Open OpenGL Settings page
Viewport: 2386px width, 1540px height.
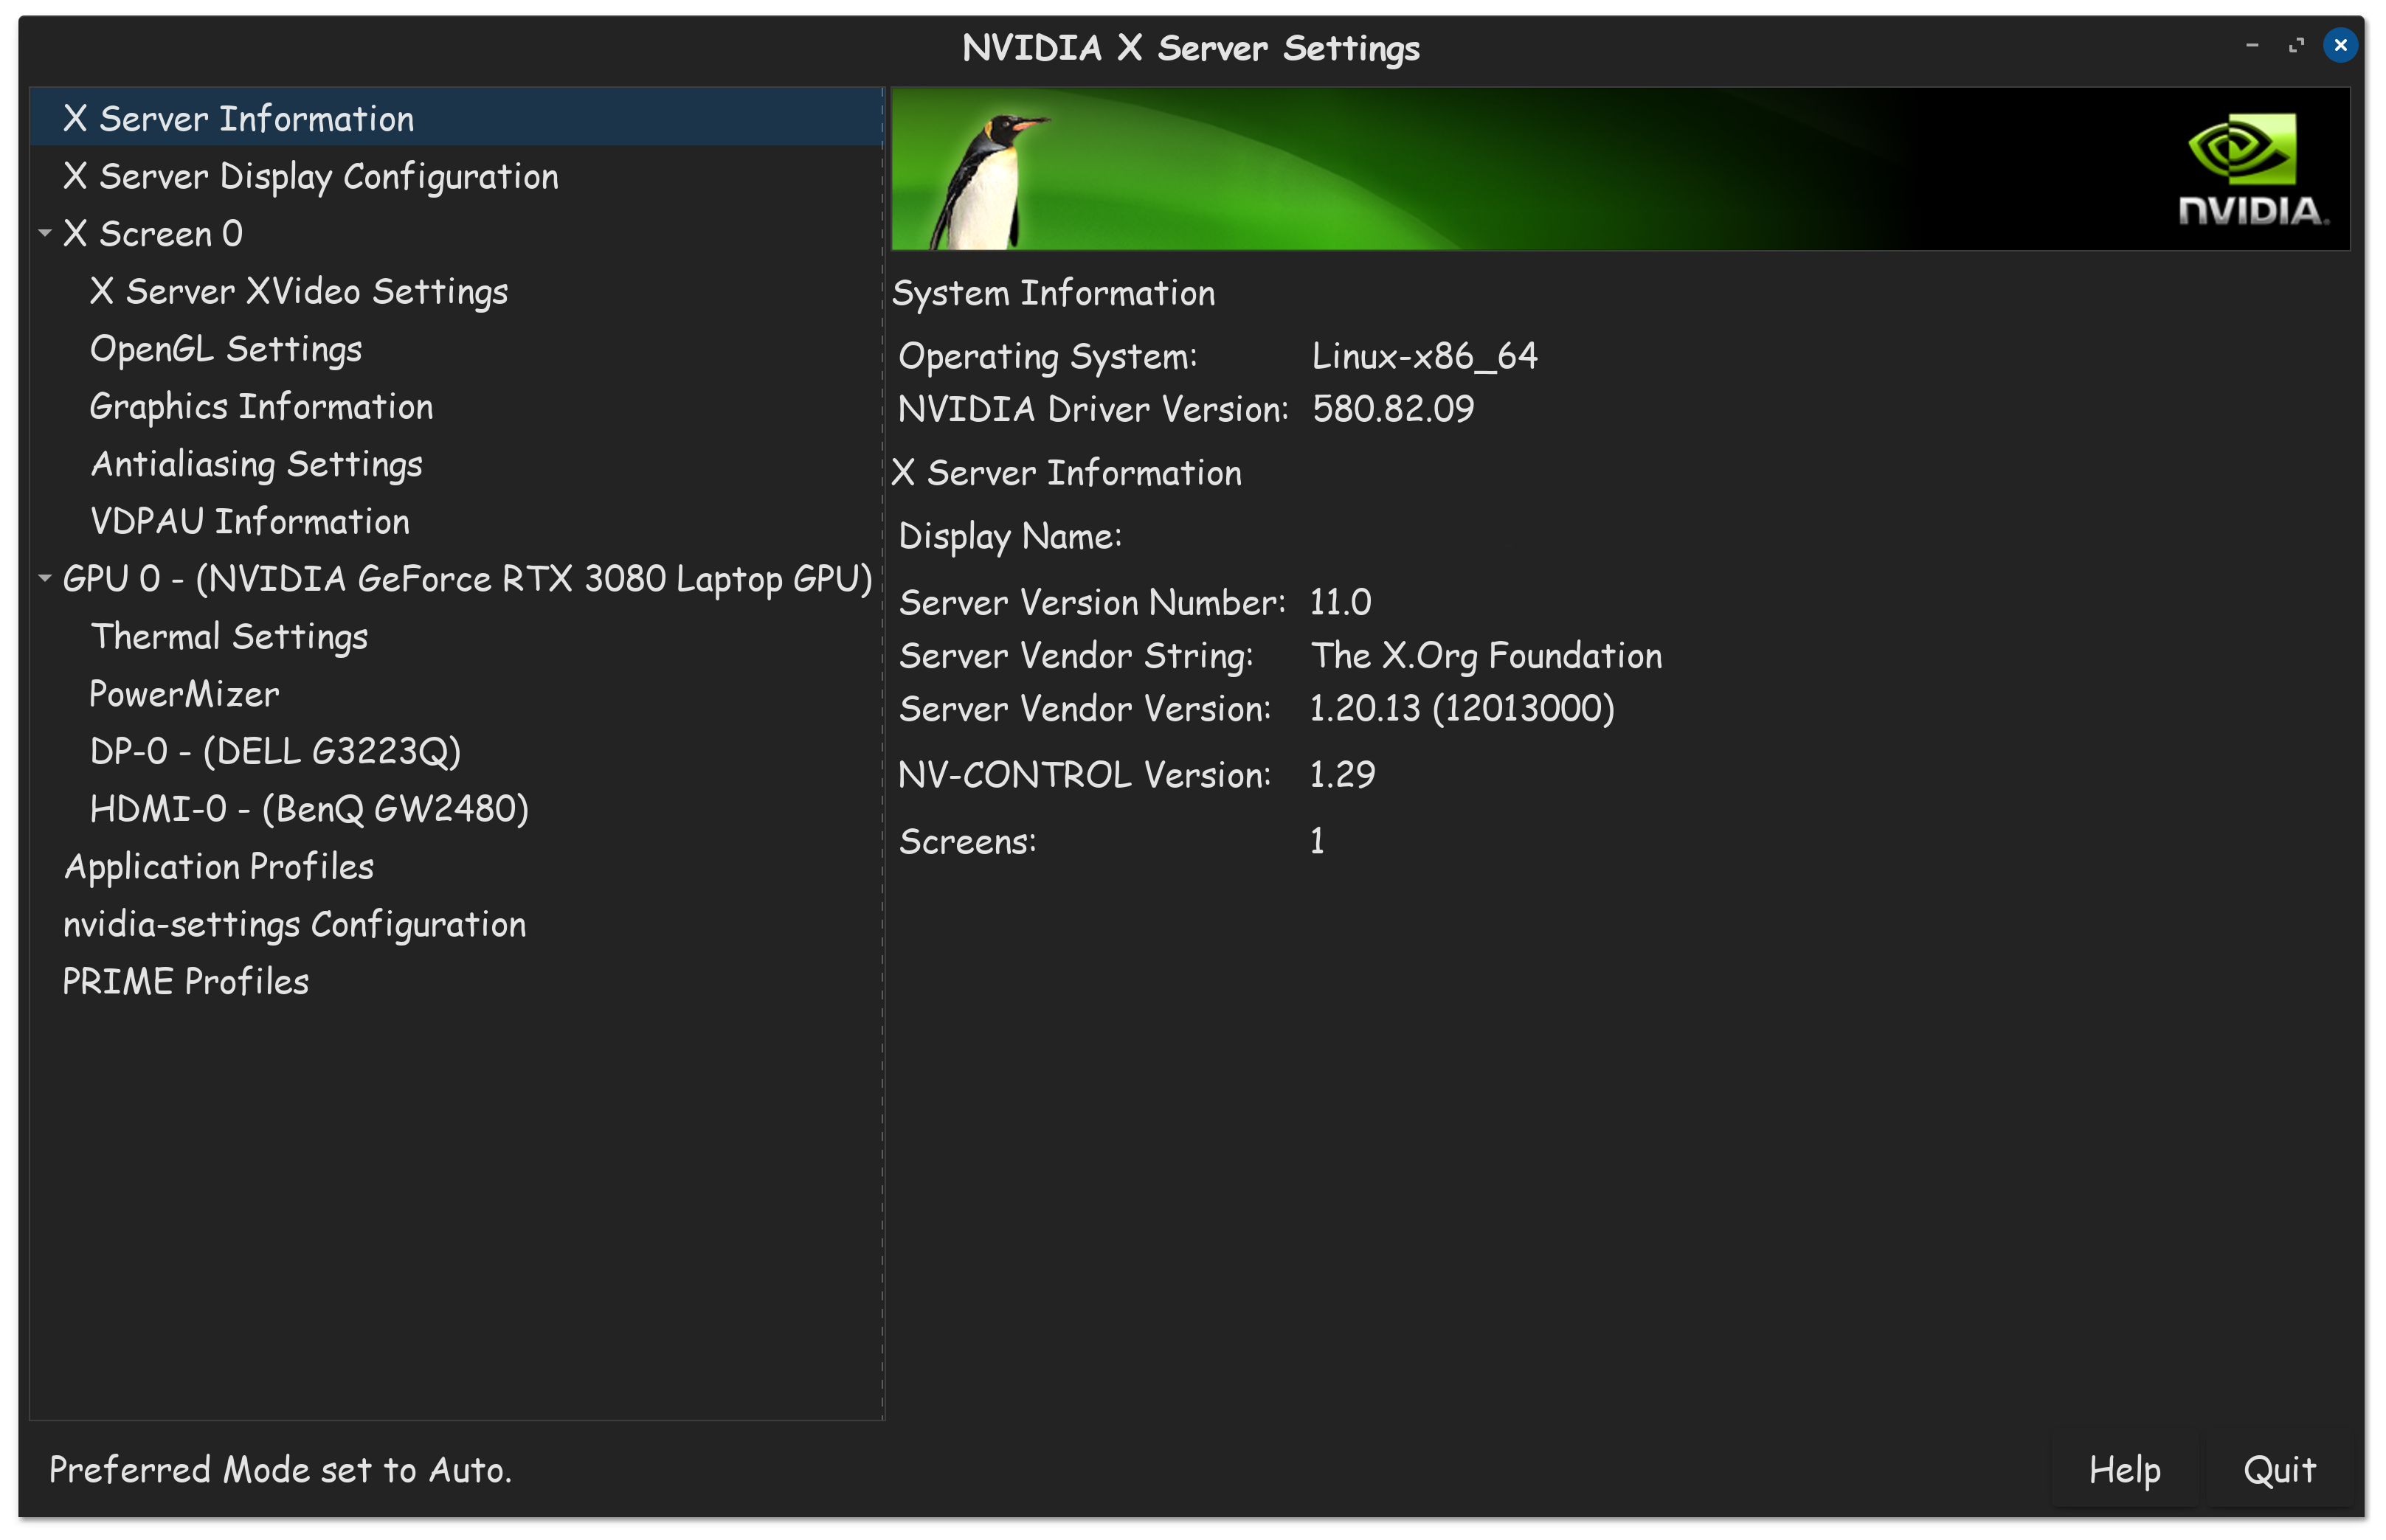pos(225,349)
